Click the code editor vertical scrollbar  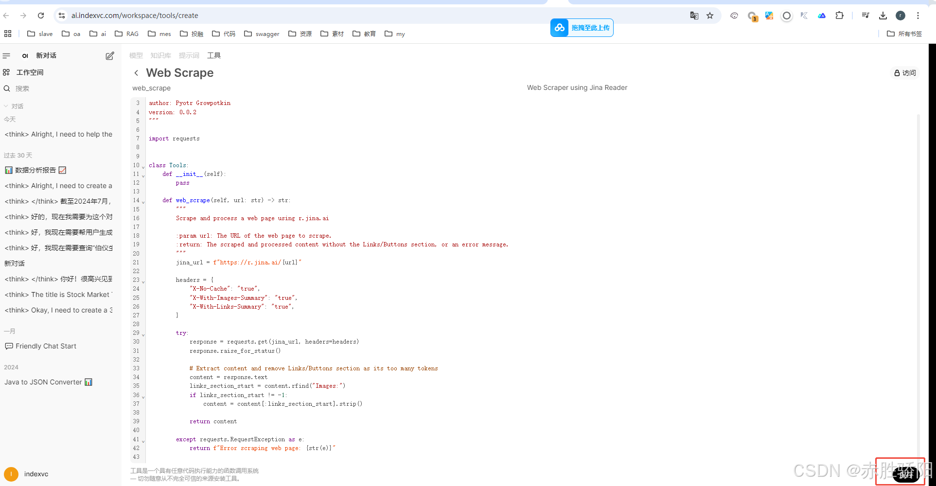[x=918, y=287]
